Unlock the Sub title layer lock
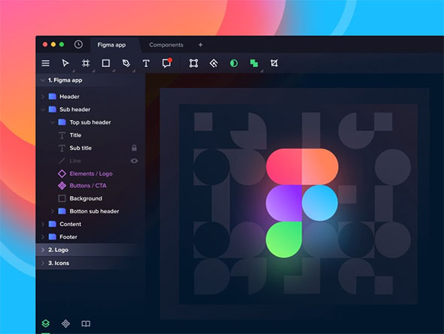Image resolution: width=444 pixels, height=334 pixels. point(134,148)
